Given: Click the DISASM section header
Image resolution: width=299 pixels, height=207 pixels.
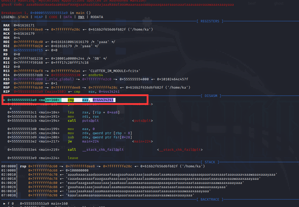Looking at the screenshot, I should [x=211, y=96].
